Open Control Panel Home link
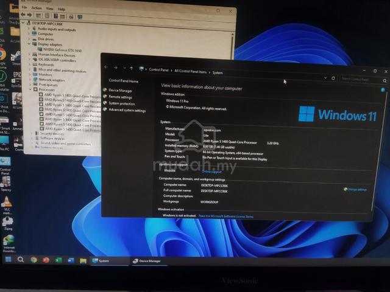The height and width of the screenshot is (292, 390). [x=123, y=81]
